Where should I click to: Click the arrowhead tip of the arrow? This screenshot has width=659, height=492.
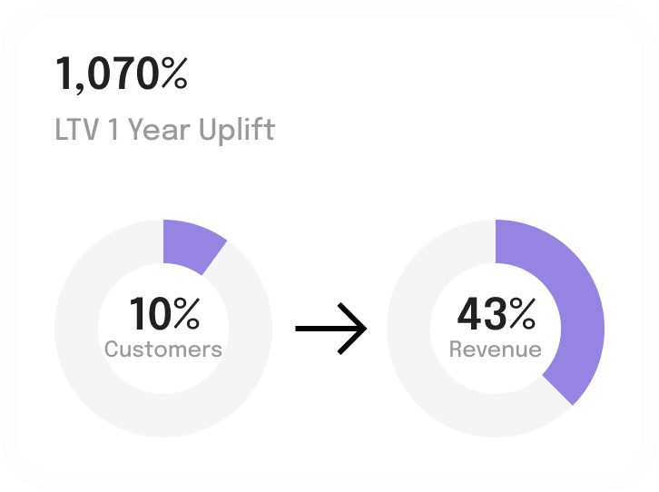[x=364, y=327]
